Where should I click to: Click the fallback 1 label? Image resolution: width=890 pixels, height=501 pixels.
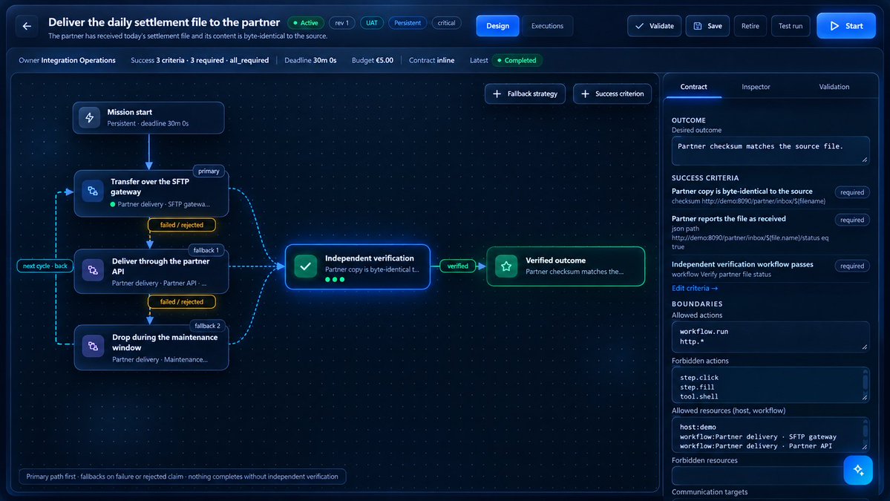coord(206,250)
